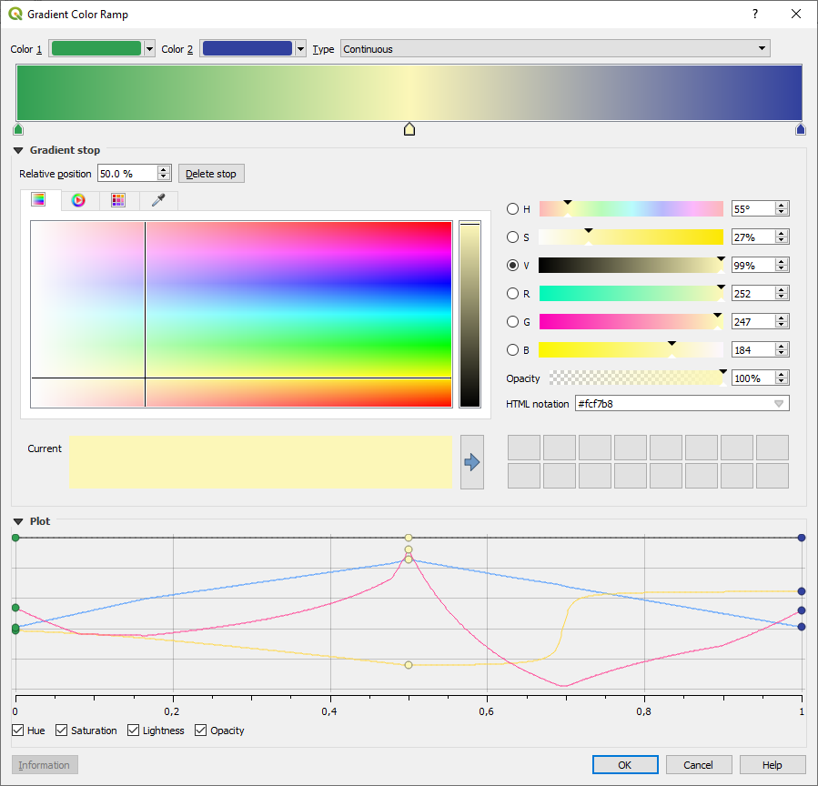Select the color picker eyedropper tab

(x=158, y=200)
